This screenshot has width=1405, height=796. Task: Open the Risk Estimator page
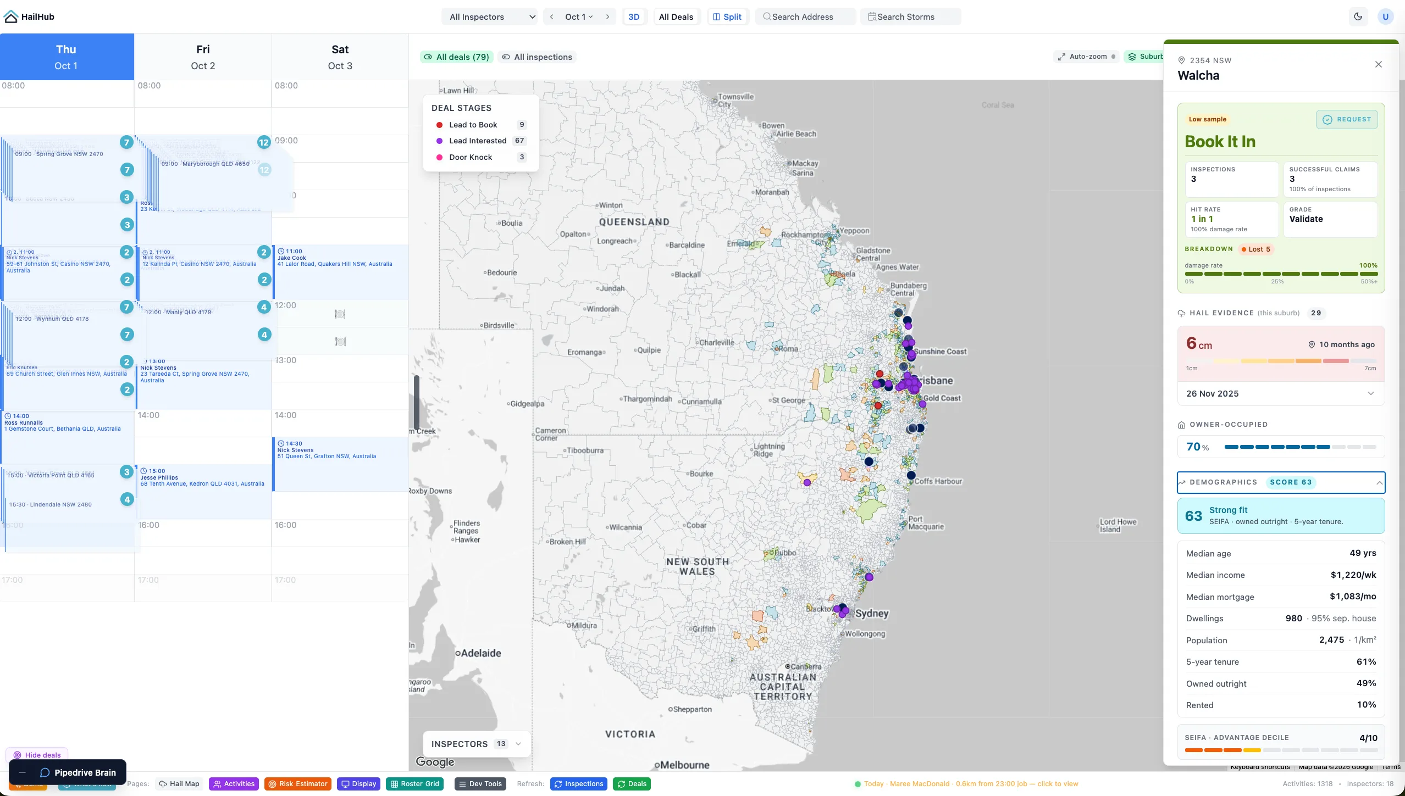(297, 784)
